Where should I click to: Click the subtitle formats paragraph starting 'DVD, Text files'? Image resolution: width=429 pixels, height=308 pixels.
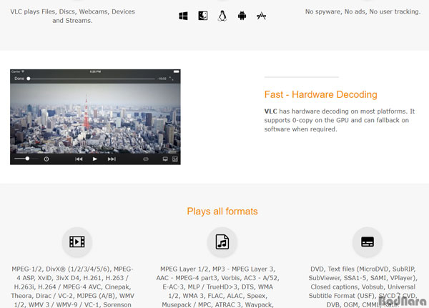(363, 287)
